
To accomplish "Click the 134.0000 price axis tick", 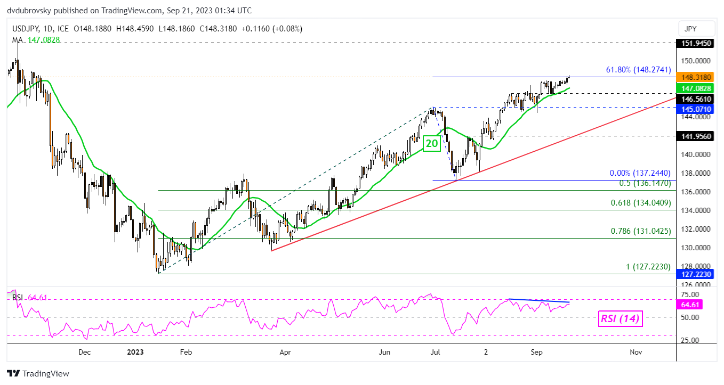I will point(694,210).
